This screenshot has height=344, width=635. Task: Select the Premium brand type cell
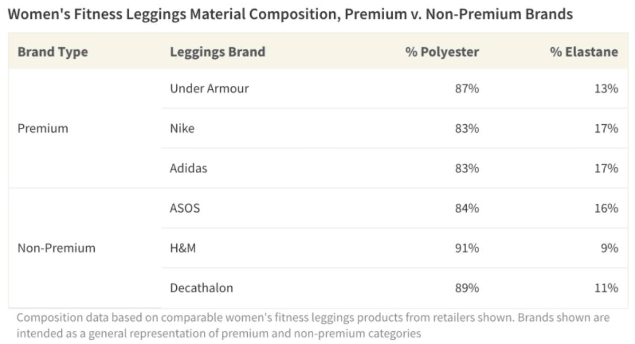(43, 129)
